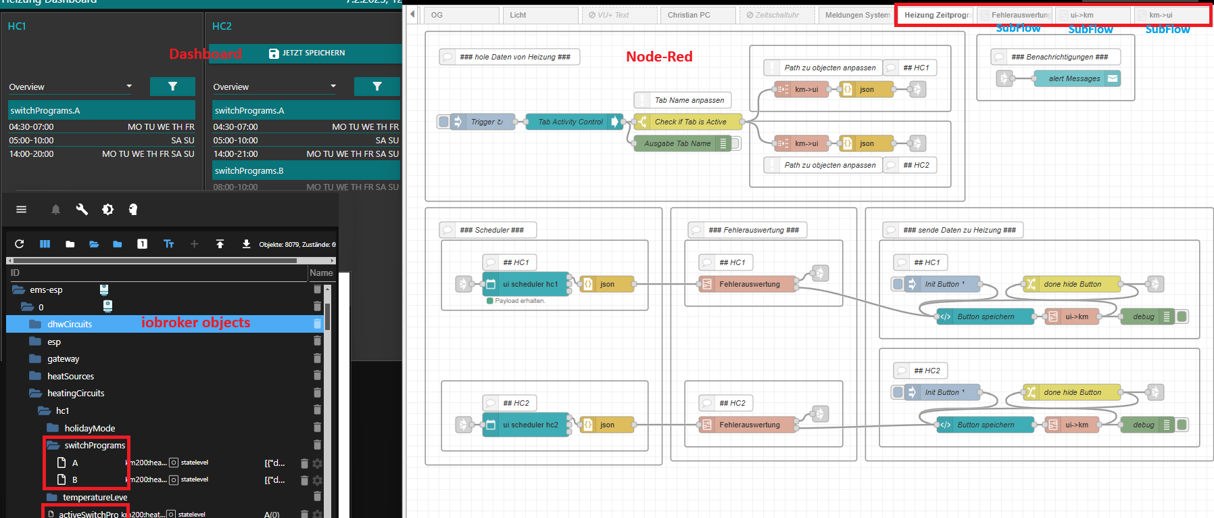Open the Meldungen System flow tab
The width and height of the screenshot is (1214, 518).
tap(856, 15)
